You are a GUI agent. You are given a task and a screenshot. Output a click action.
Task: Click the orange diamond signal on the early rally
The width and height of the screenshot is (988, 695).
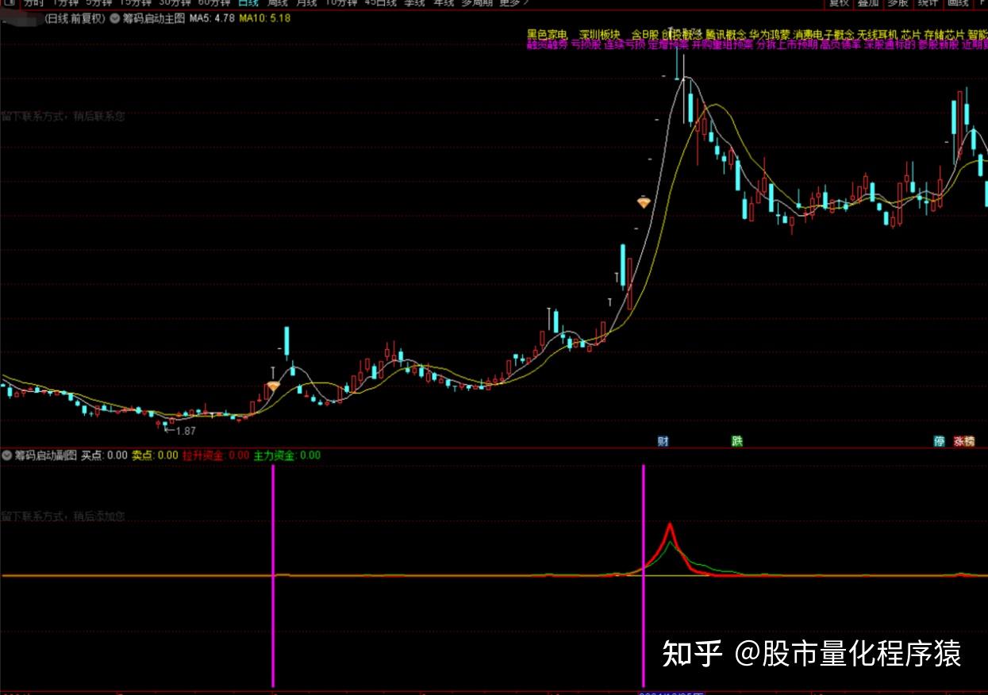pos(273,386)
